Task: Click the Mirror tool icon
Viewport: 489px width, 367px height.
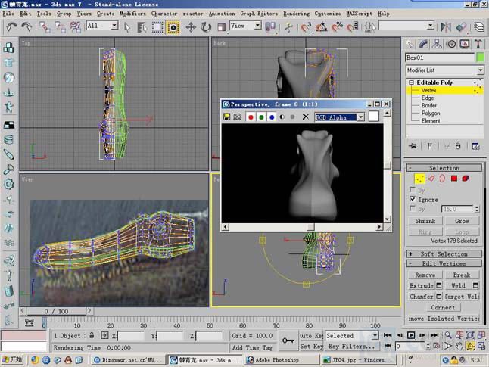Action: pos(446,27)
